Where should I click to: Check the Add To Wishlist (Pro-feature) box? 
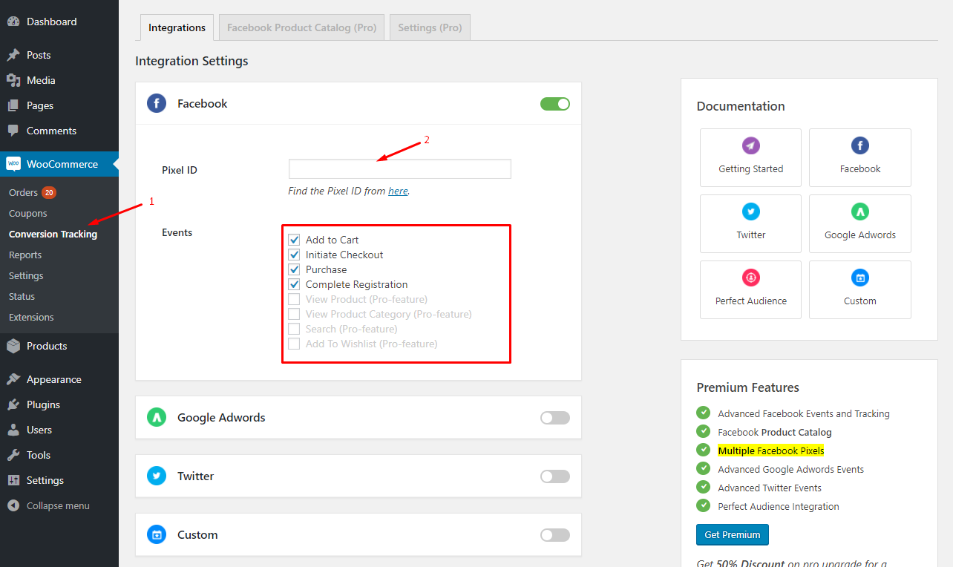[294, 344]
